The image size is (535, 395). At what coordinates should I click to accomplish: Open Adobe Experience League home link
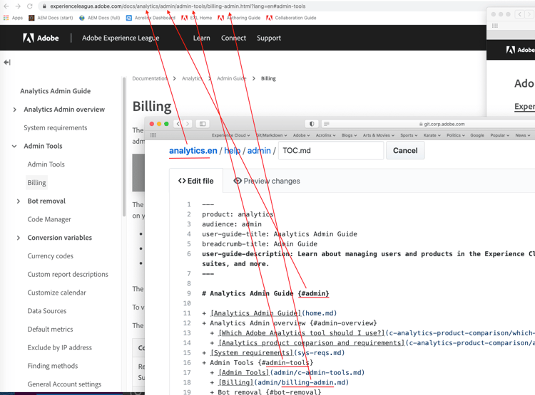click(x=121, y=38)
